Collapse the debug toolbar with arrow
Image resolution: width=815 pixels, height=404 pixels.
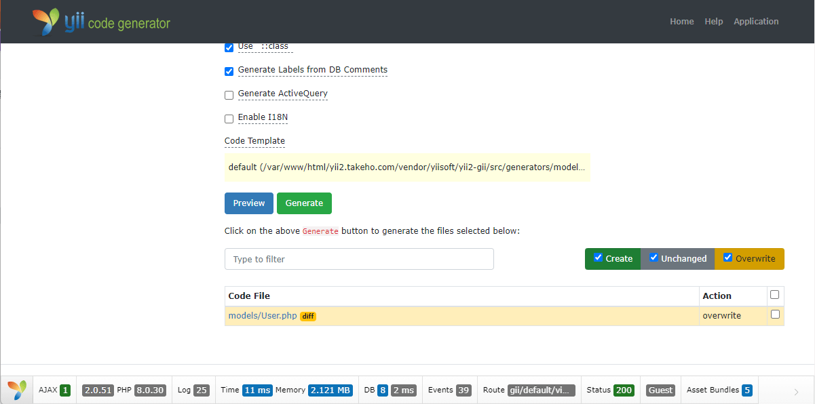point(796,391)
